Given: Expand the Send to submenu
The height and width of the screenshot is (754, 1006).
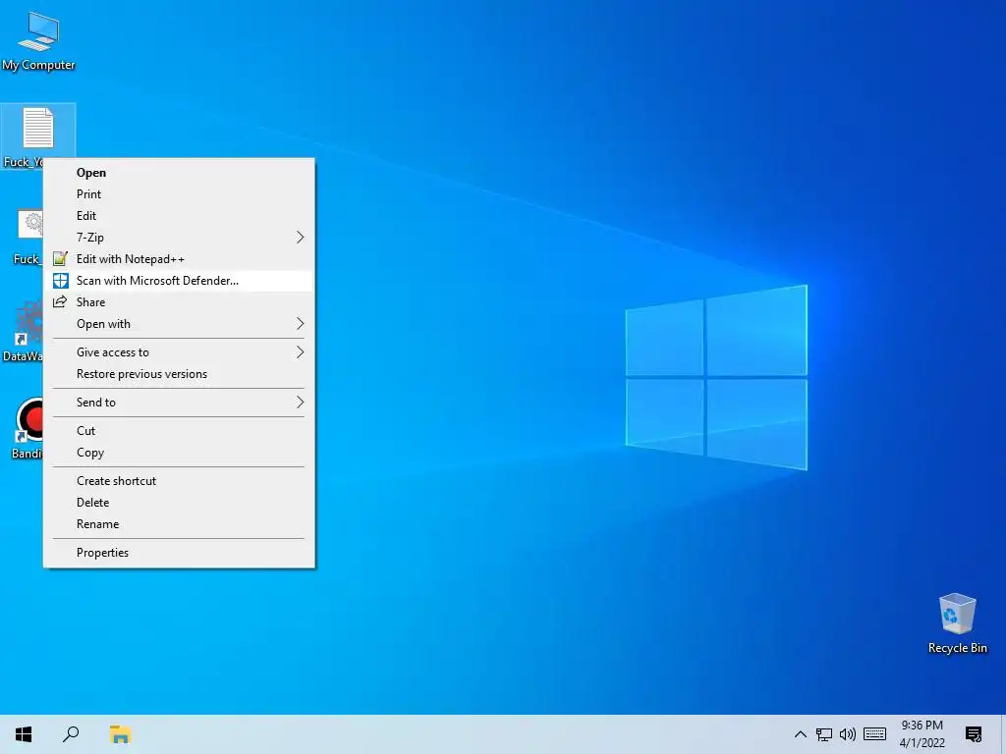Looking at the screenshot, I should [179, 402].
